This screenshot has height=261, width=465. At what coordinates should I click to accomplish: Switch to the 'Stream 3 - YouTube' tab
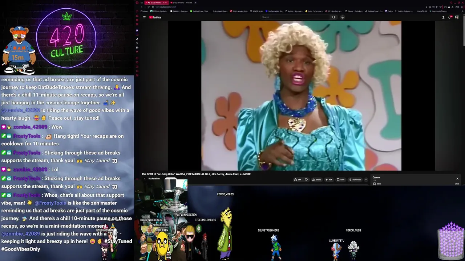(x=181, y=3)
